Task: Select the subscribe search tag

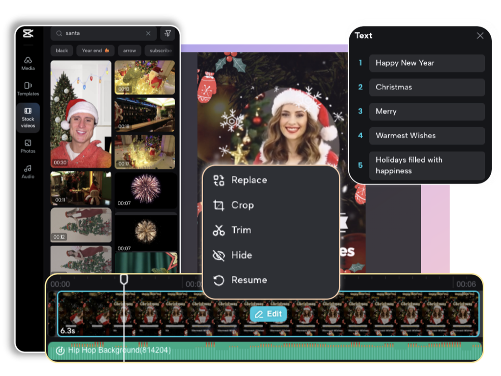Action: click(160, 50)
